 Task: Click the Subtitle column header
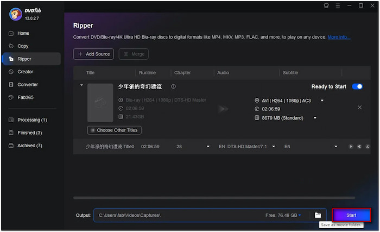pos(290,73)
